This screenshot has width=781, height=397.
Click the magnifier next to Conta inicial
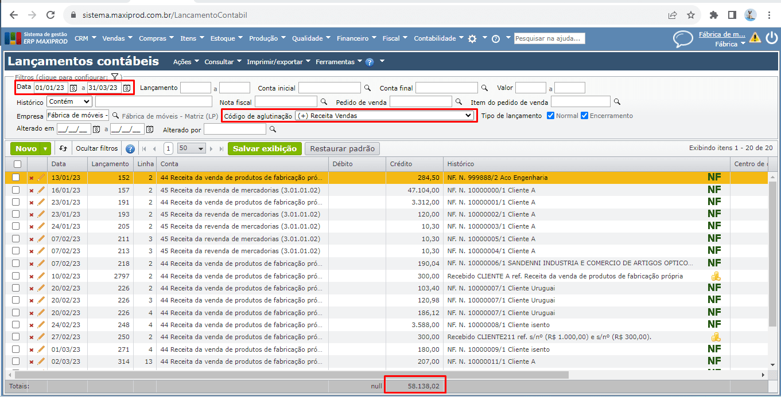click(x=367, y=88)
